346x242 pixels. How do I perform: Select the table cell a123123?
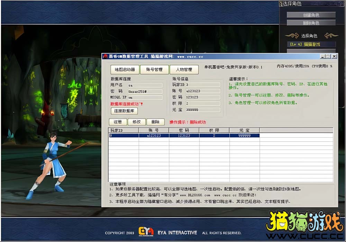pyautogui.click(x=154, y=135)
